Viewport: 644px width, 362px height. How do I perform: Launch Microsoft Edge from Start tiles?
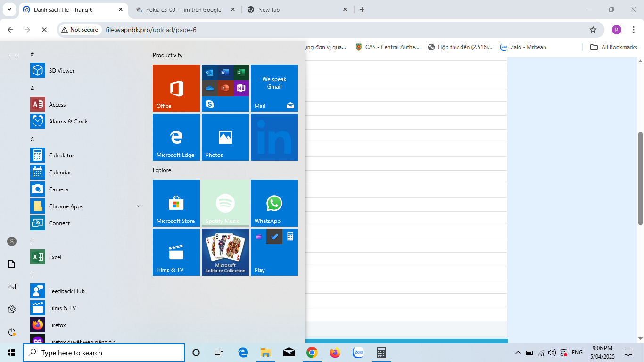pyautogui.click(x=176, y=137)
